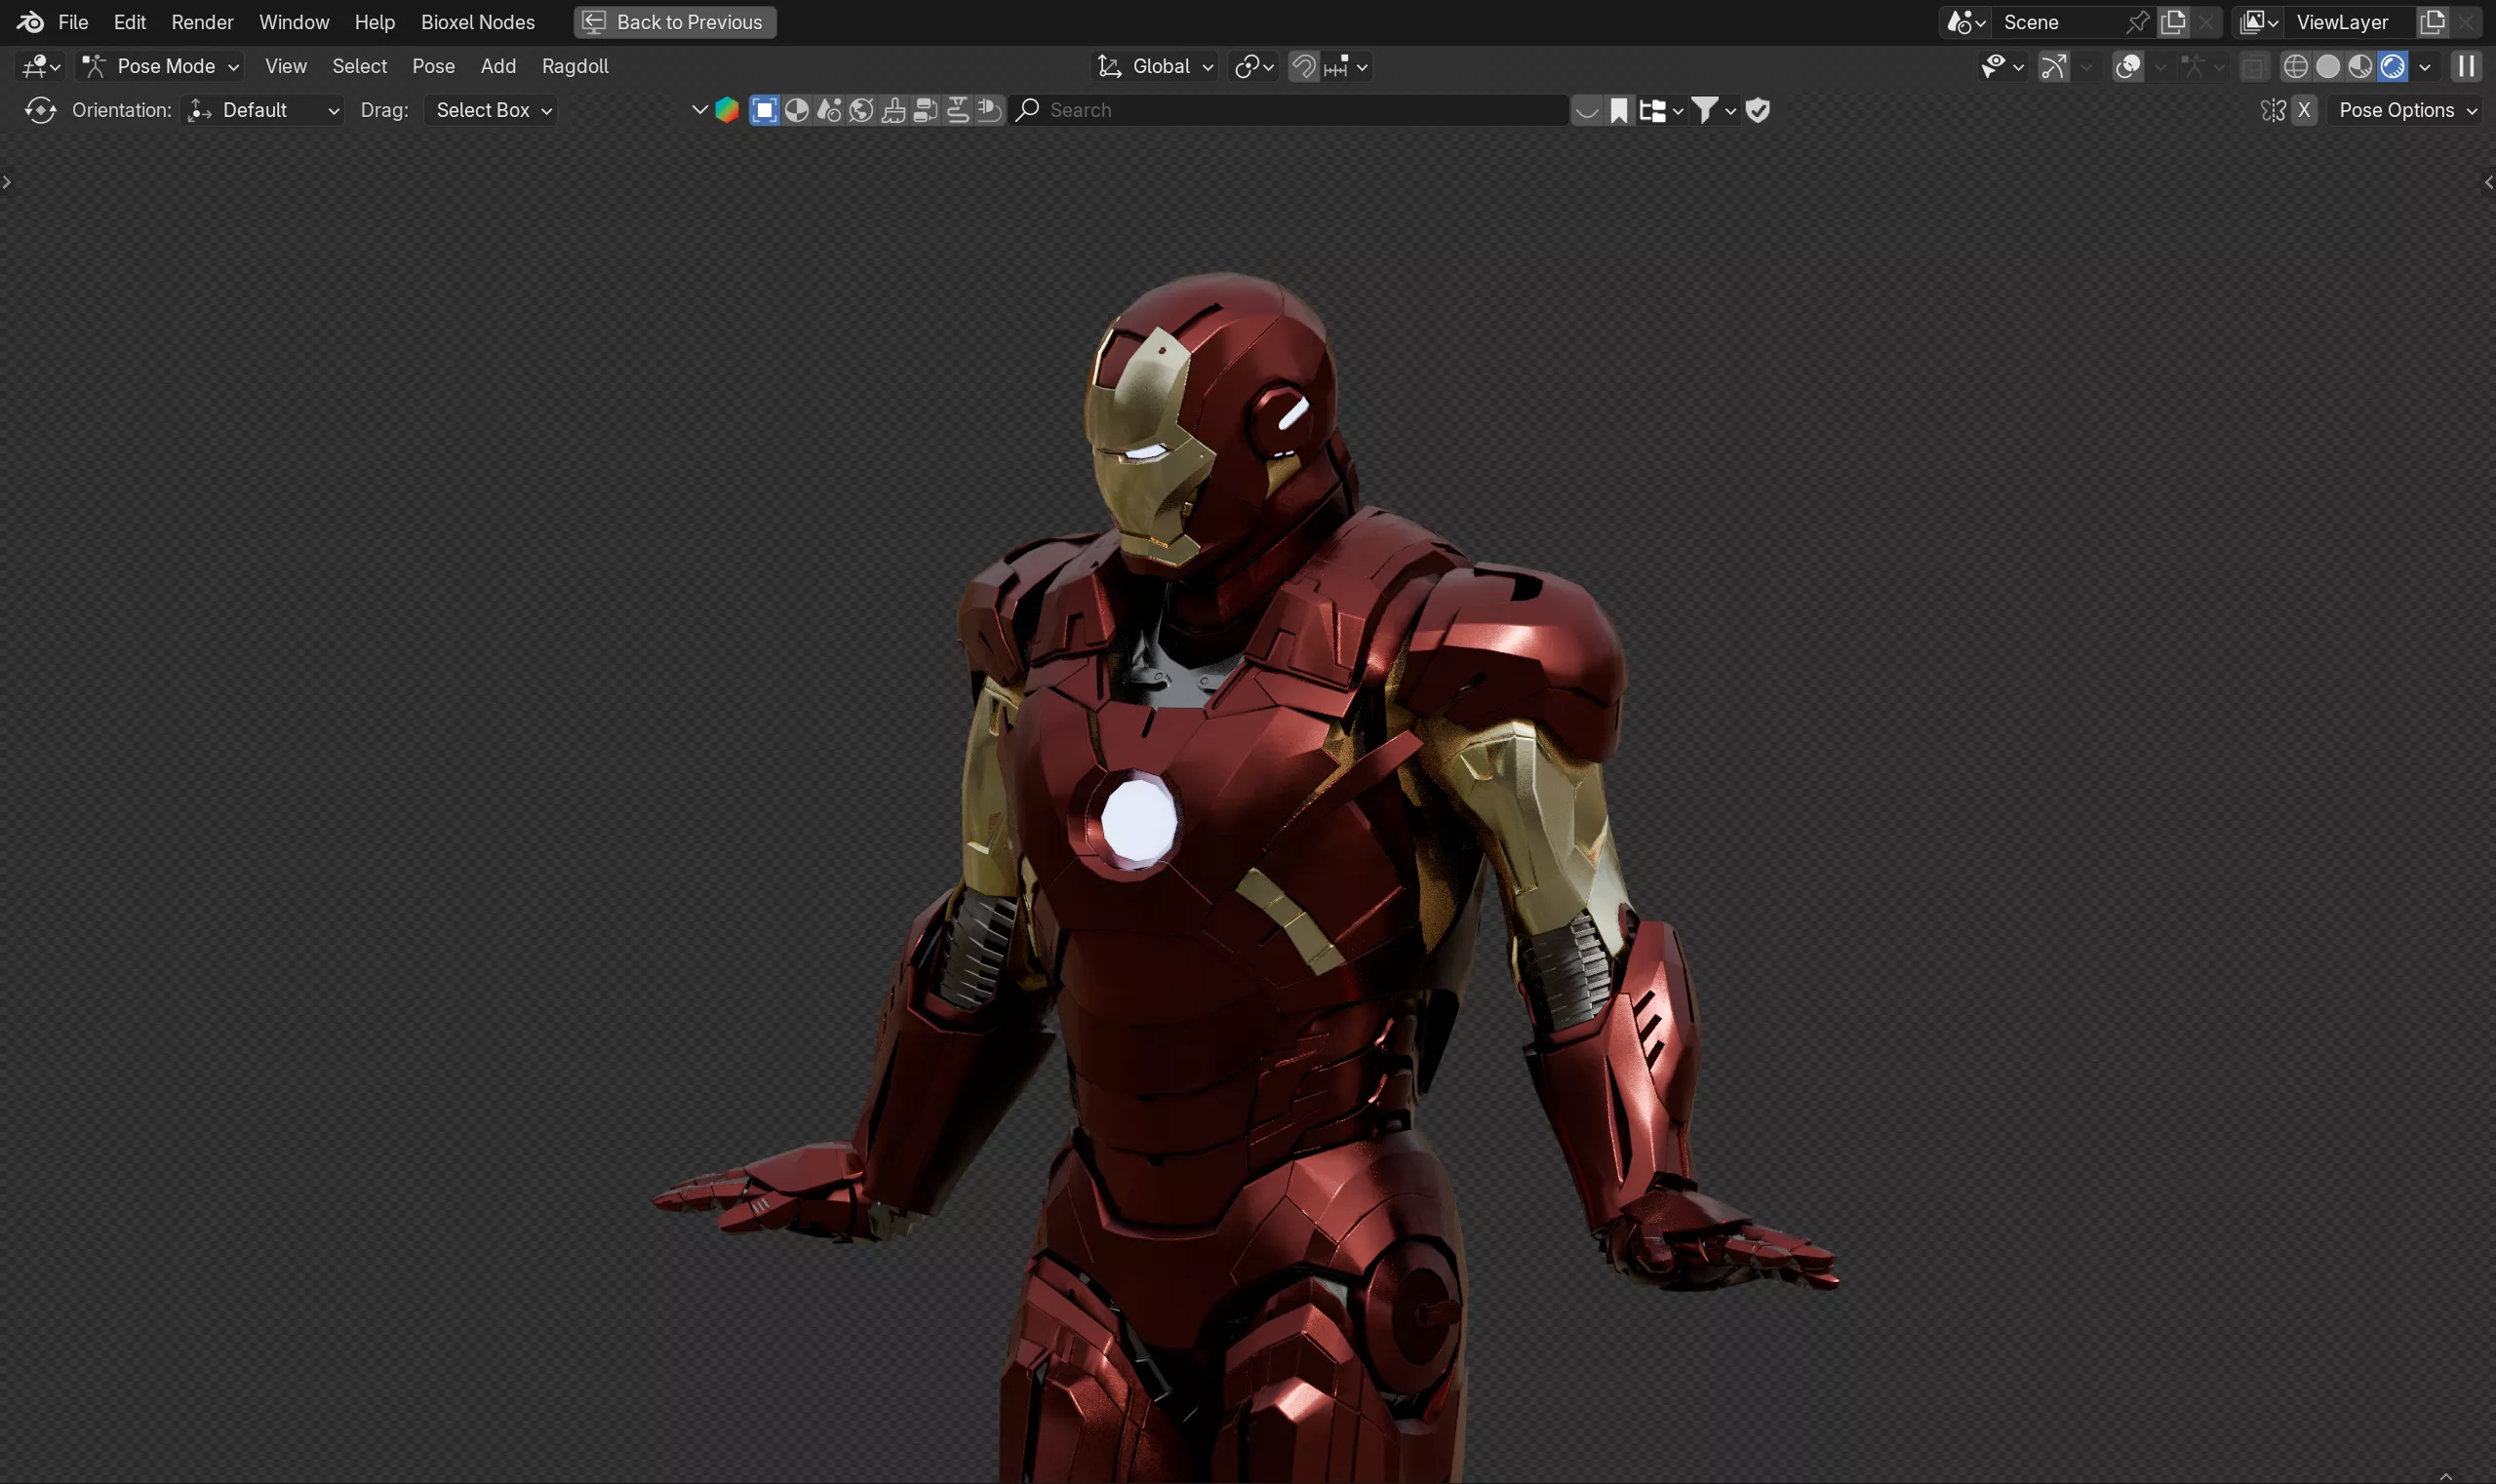Create a new Scene via duplicate icon
This screenshot has width=2496, height=1484.
click(2173, 22)
